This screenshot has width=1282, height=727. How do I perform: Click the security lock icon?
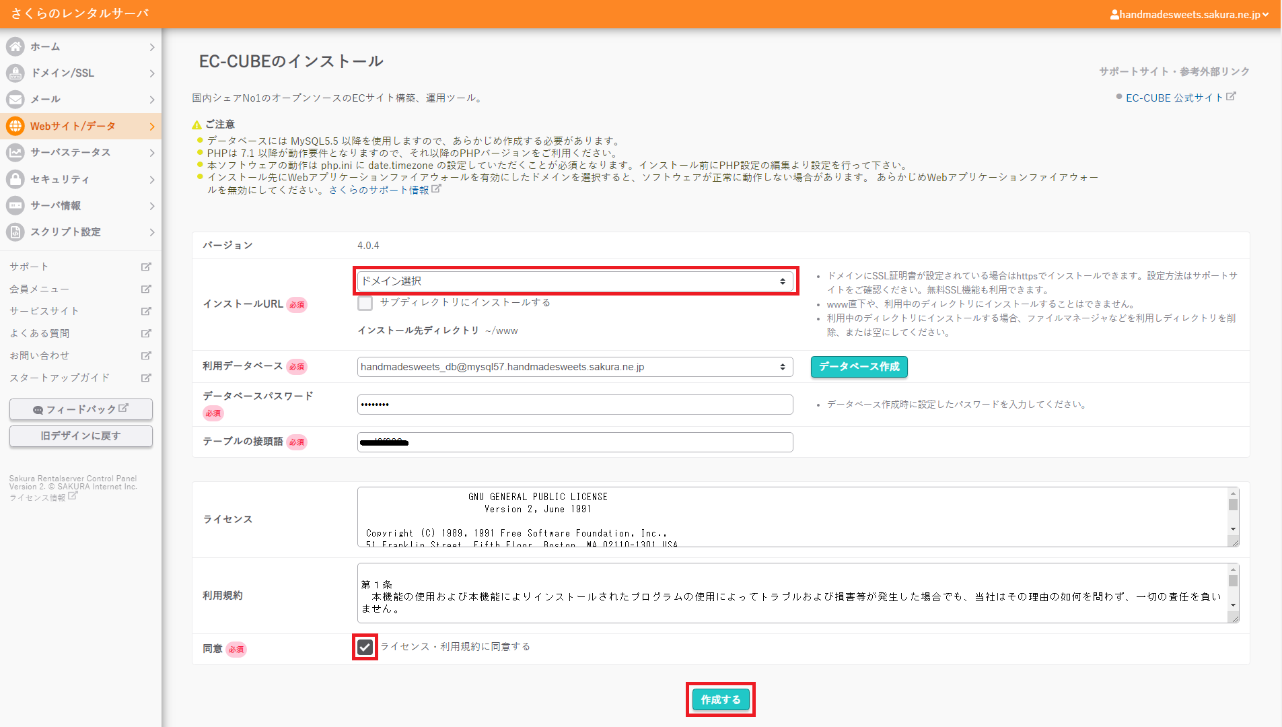[x=15, y=179]
